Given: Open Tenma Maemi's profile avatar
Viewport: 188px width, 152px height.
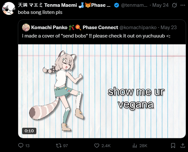Looking at the screenshot, I should 9,8.
